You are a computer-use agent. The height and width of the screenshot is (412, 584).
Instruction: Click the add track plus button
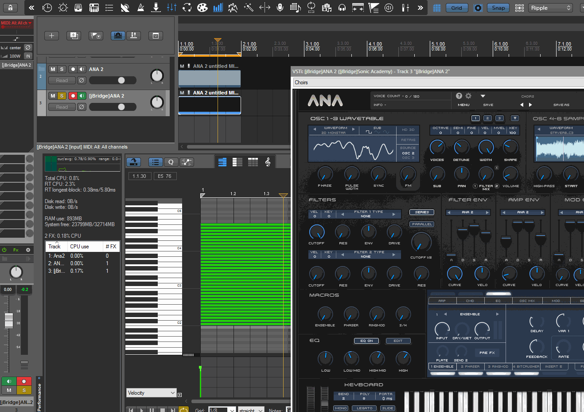click(51, 35)
